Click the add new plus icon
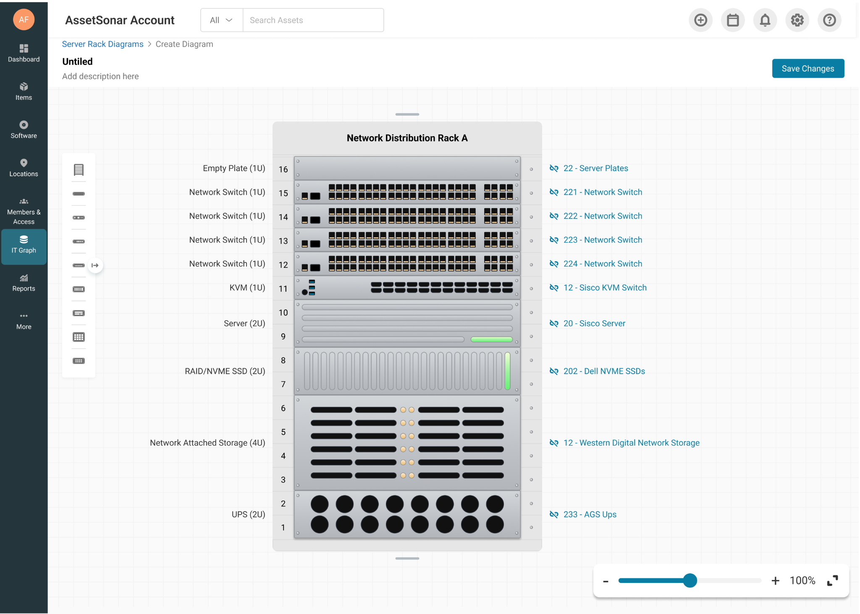This screenshot has width=860, height=614. 700,20
